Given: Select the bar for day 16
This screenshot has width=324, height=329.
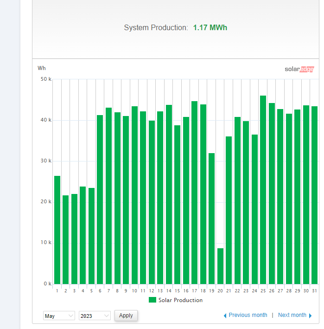Looking at the screenshot, I should 186,200.
